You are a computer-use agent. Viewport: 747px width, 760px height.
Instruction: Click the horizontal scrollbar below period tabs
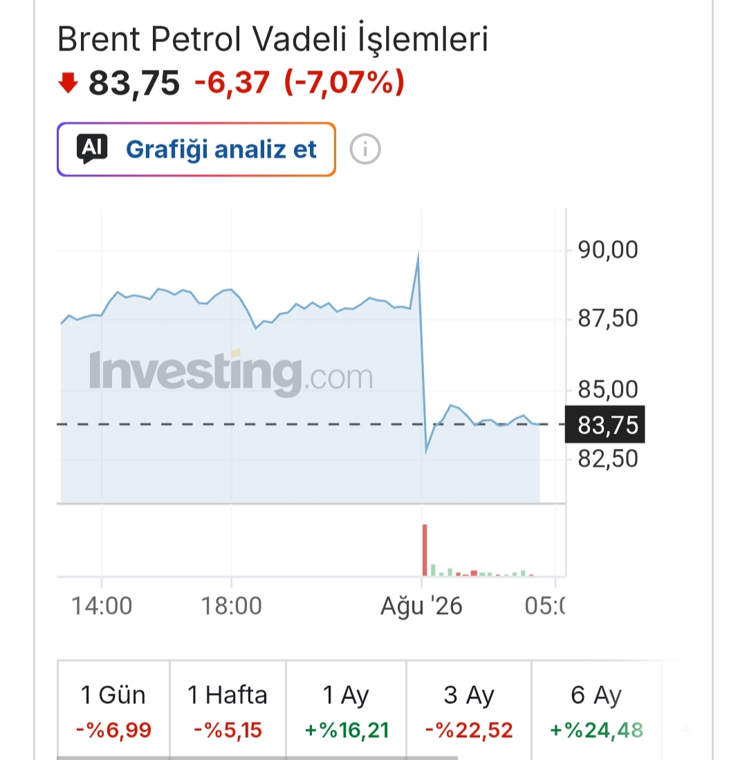point(257,757)
